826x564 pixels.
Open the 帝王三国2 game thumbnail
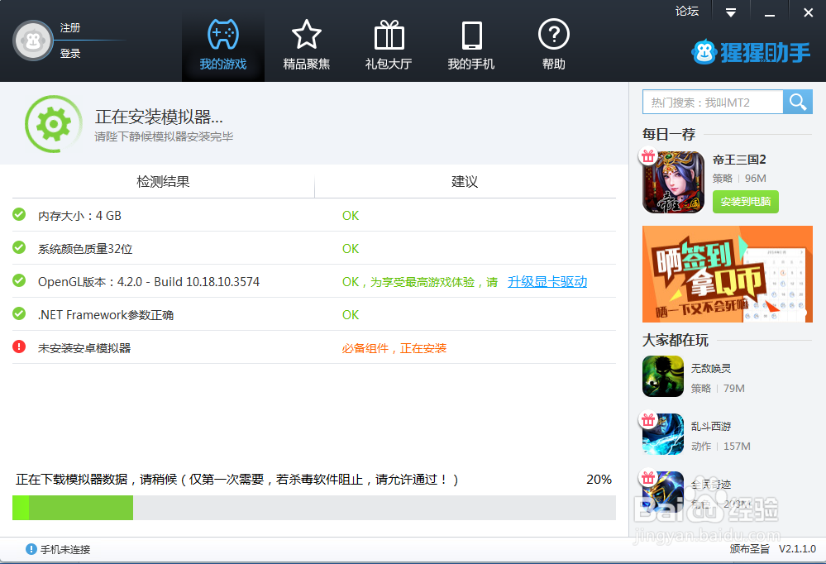click(673, 182)
